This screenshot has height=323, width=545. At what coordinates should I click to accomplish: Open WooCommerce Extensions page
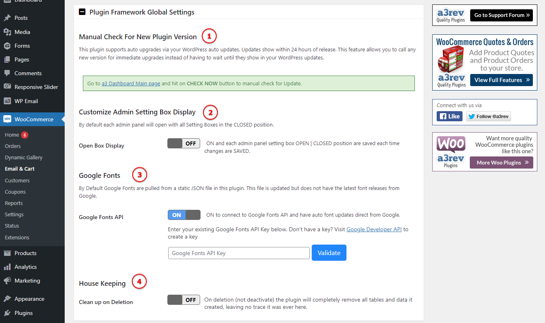pos(17,237)
